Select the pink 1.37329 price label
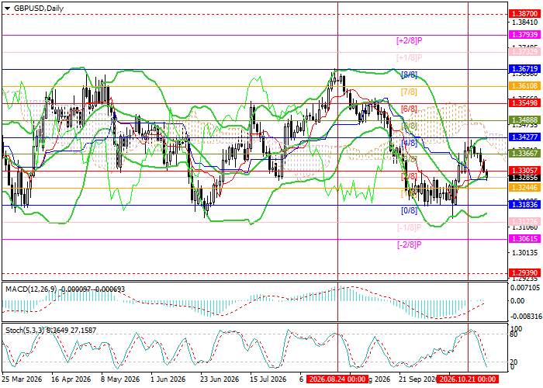This screenshot has width=543, height=388. [524, 52]
